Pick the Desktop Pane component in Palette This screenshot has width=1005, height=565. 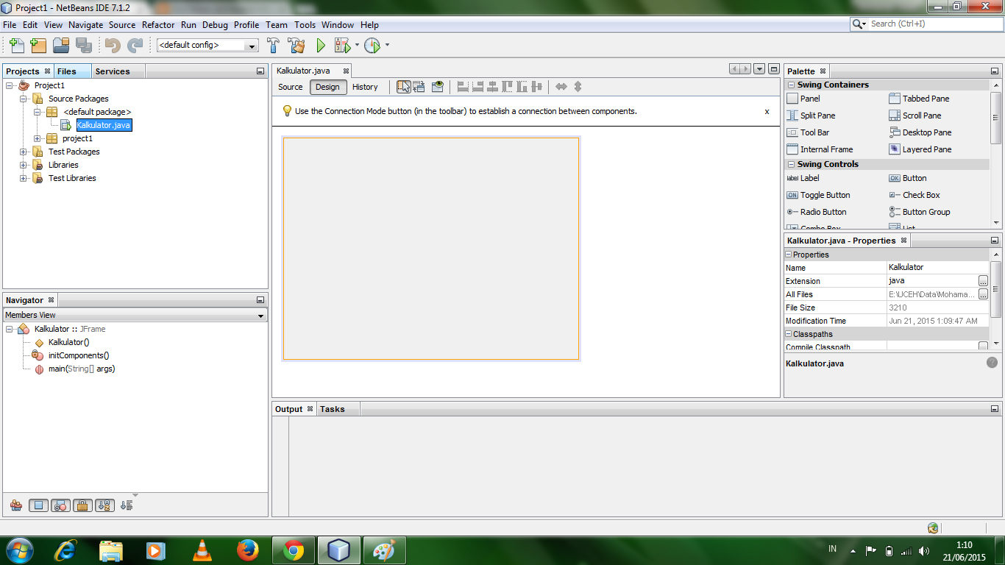pyautogui.click(x=920, y=132)
